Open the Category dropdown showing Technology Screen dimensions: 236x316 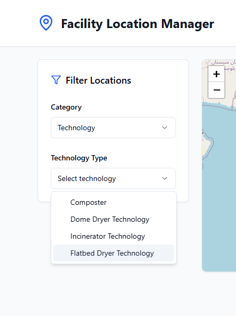[113, 128]
